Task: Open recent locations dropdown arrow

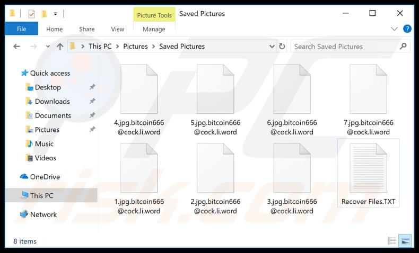Action: [48, 47]
